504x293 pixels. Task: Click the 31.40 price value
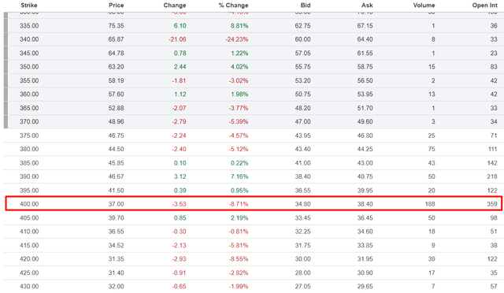point(116,273)
